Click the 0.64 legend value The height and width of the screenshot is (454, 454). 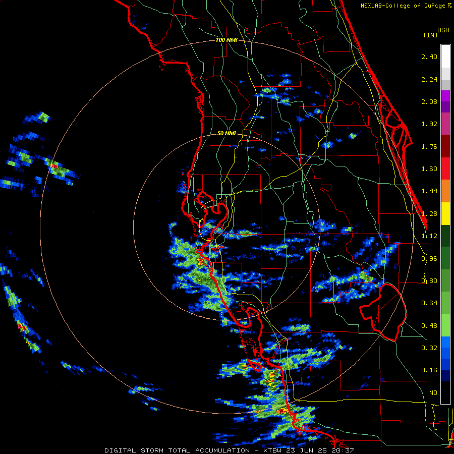429,303
